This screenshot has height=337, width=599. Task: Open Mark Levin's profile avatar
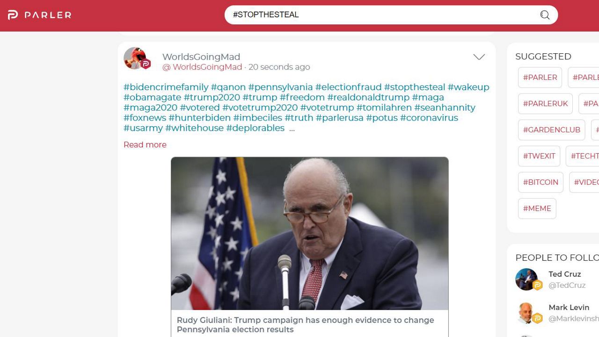(526, 313)
